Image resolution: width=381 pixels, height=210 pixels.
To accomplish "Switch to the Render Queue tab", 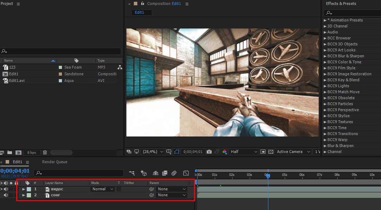I will tap(55, 162).
